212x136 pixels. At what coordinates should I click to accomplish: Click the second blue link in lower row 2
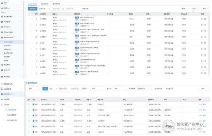[204, 110]
